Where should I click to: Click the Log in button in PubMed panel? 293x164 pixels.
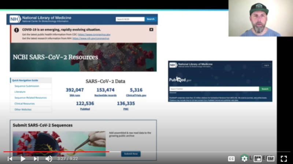(266, 65)
